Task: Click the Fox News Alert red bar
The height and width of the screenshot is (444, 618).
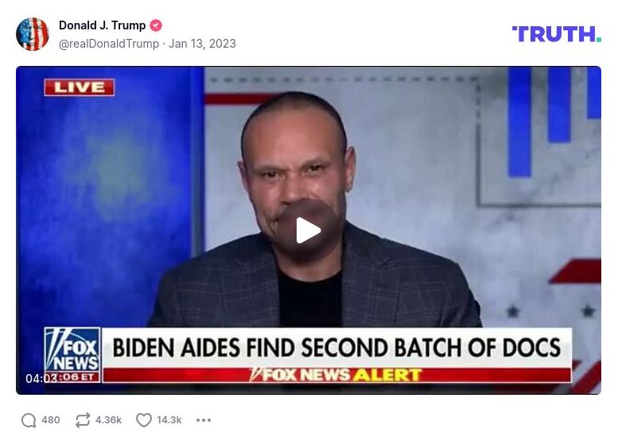Action: [x=336, y=375]
